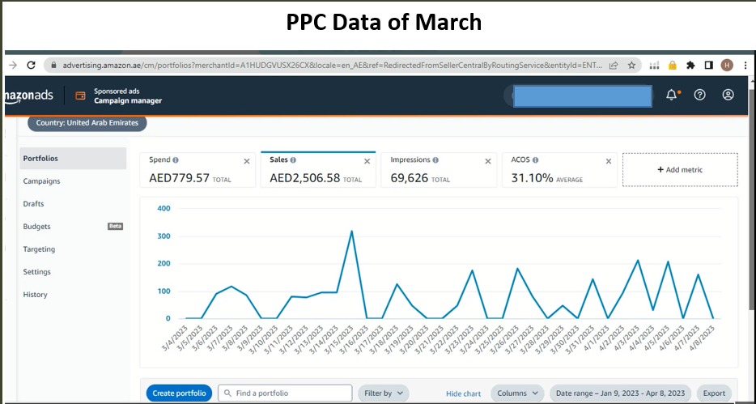The height and width of the screenshot is (404, 756).
Task: Open the Filter by dropdown
Action: point(383,393)
